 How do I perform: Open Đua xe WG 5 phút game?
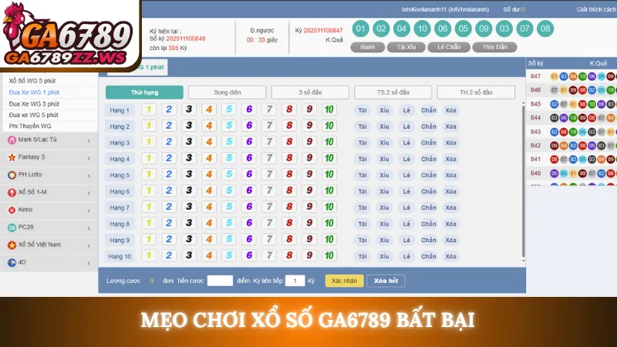(33, 115)
